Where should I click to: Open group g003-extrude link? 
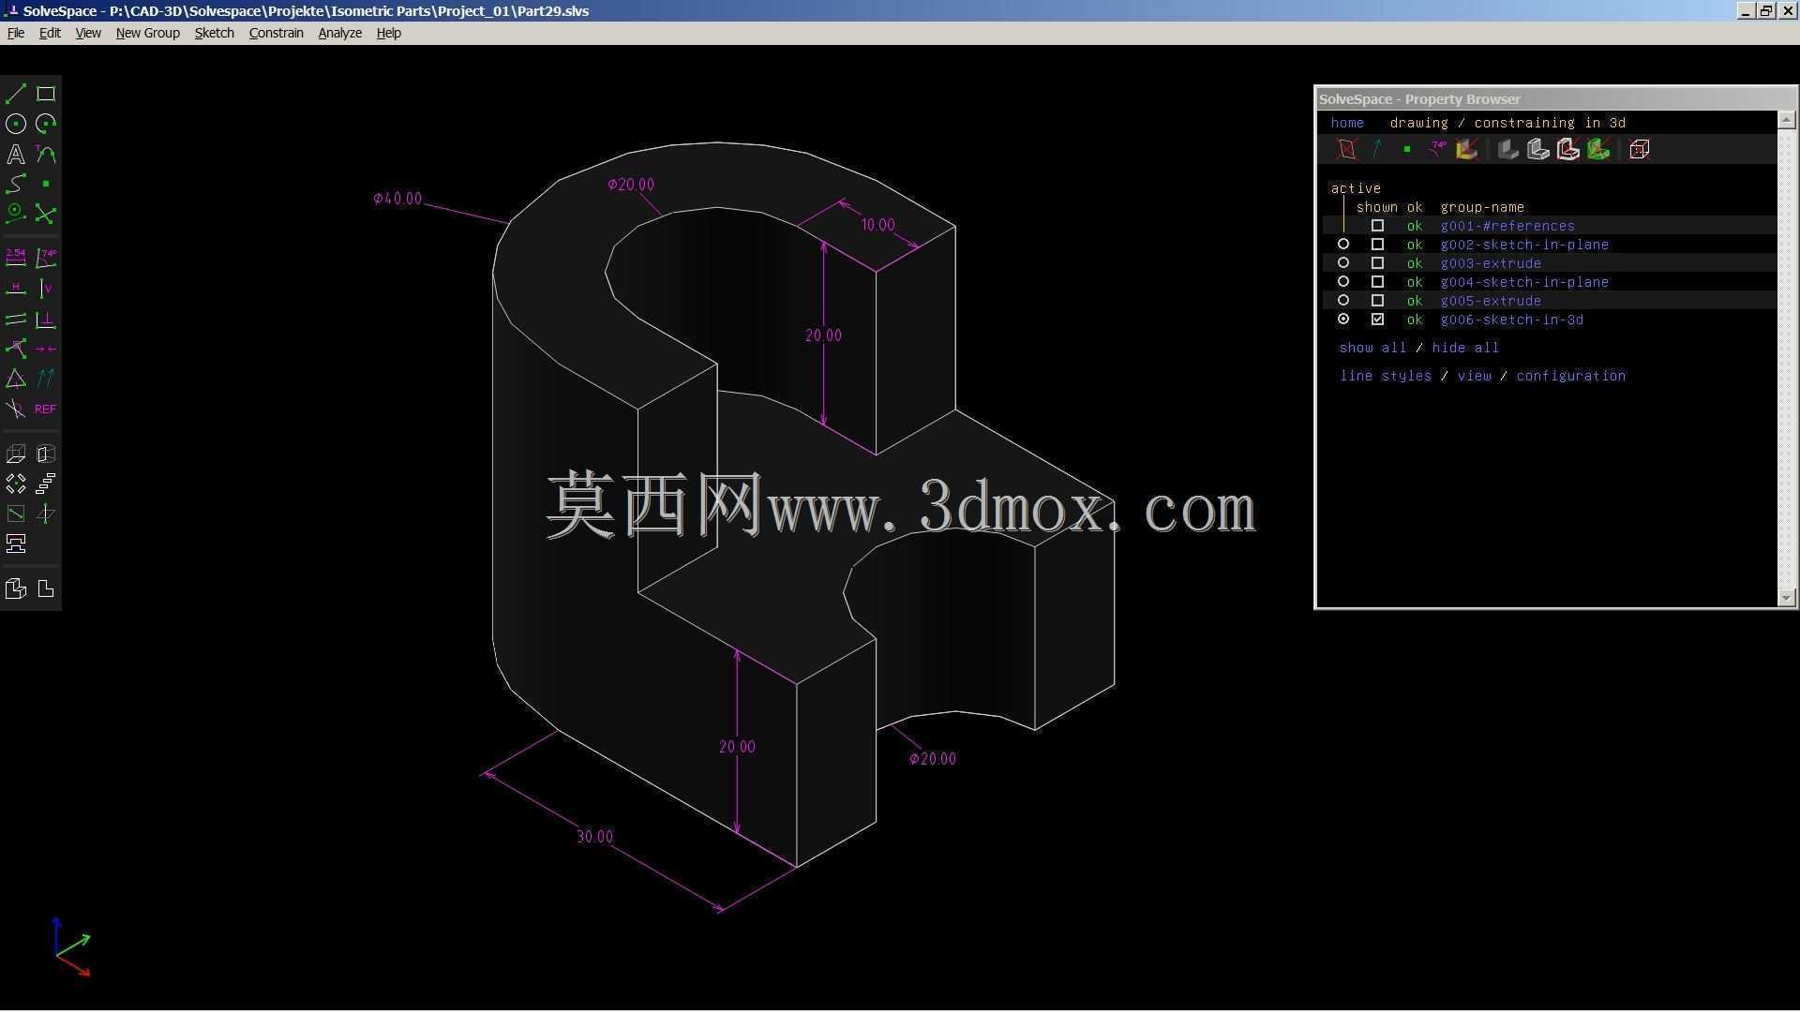[x=1491, y=263]
